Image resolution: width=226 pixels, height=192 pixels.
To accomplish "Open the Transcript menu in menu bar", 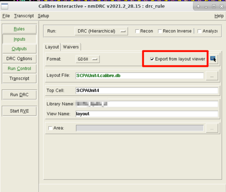I will tap(24, 16).
